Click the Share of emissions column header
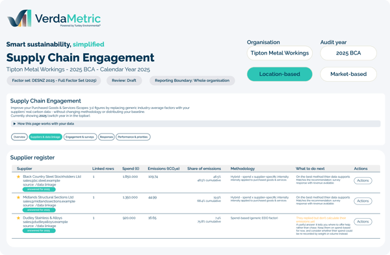This screenshot has width=390, height=255. click(204, 169)
